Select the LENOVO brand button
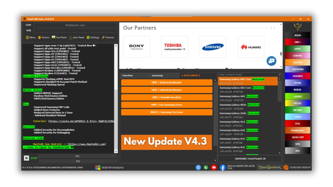The image size is (333, 187). click(298, 56)
